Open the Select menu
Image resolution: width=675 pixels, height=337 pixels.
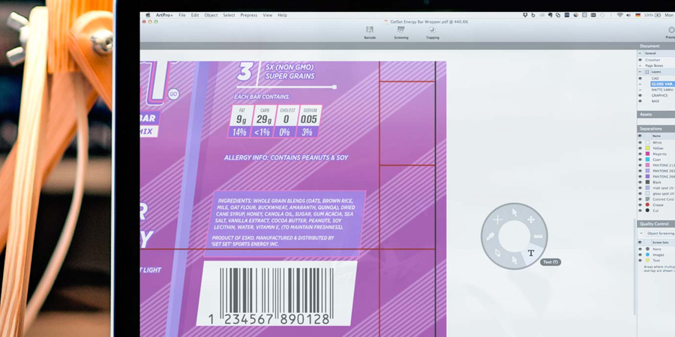[x=229, y=15]
